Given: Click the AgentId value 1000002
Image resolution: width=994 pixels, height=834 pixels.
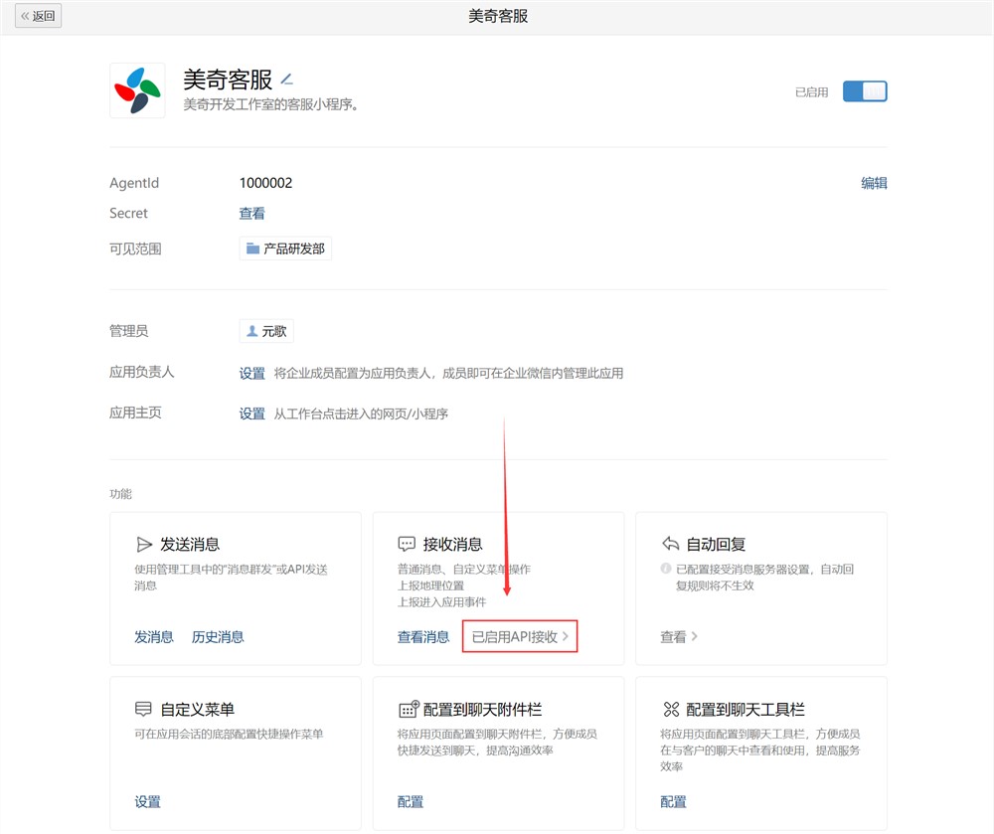Looking at the screenshot, I should tap(265, 183).
